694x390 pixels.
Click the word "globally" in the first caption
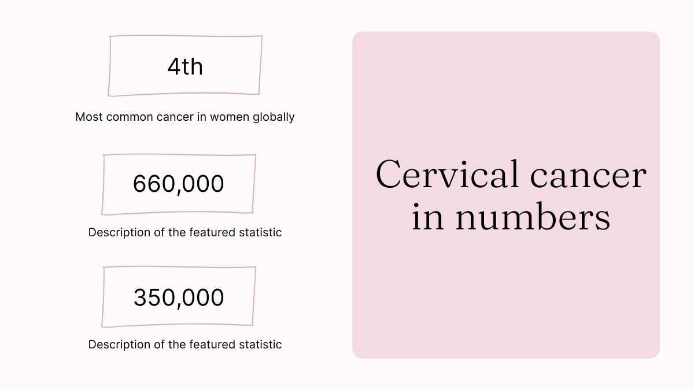point(273,117)
